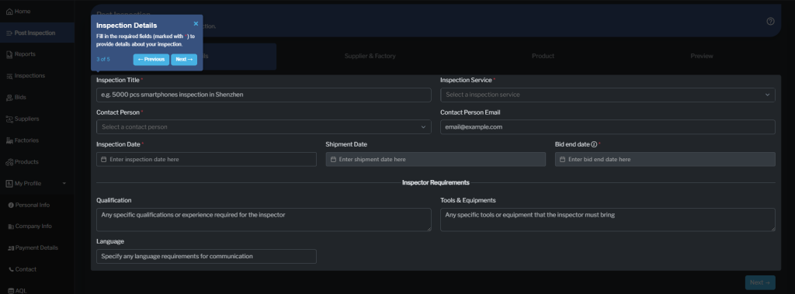Open the Bid end date field
This screenshot has height=294, width=795.
pyautogui.click(x=665, y=159)
